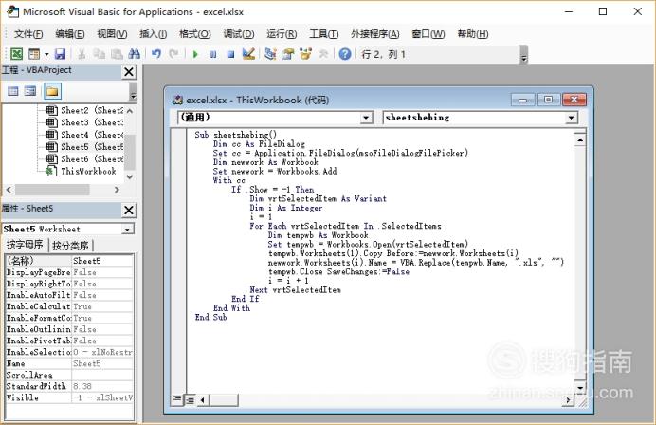Close the 工程 - VBAProject panel
This screenshot has height=425, width=656.
pyautogui.click(x=129, y=71)
